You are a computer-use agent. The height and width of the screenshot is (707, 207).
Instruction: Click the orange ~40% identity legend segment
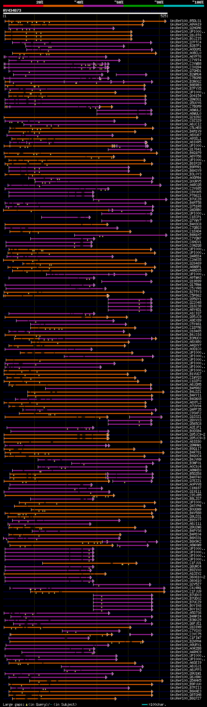(63, 6)
